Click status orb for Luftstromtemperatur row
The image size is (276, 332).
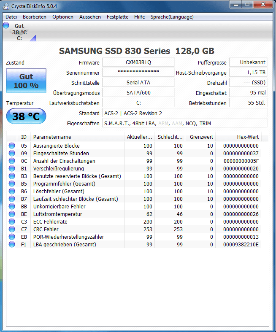pyautogui.click(x=12, y=214)
